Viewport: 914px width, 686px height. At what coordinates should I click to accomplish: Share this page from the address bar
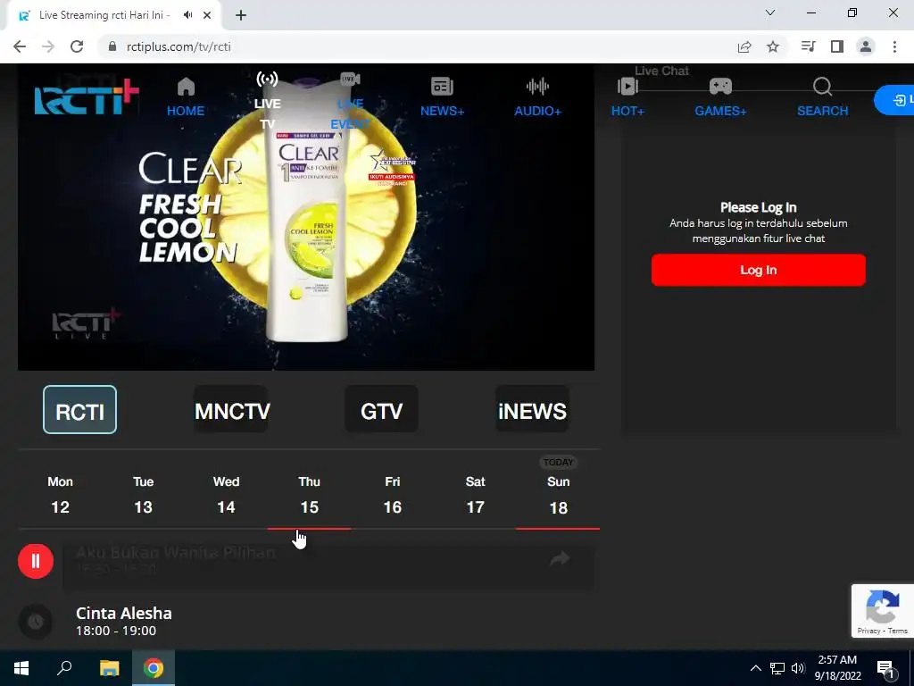click(744, 46)
